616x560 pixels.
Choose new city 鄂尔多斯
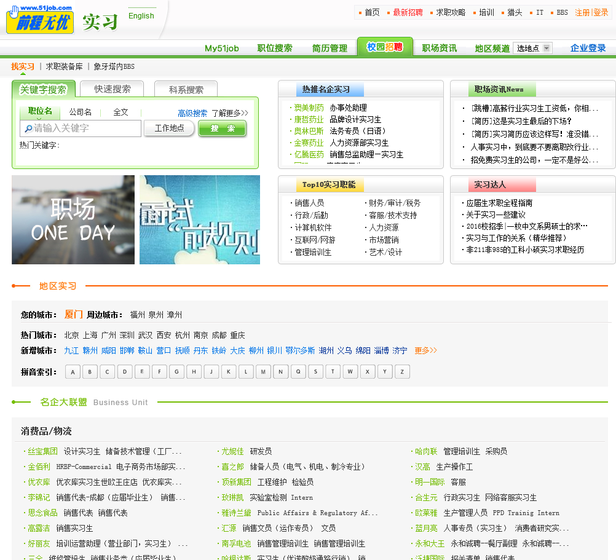coord(300,350)
